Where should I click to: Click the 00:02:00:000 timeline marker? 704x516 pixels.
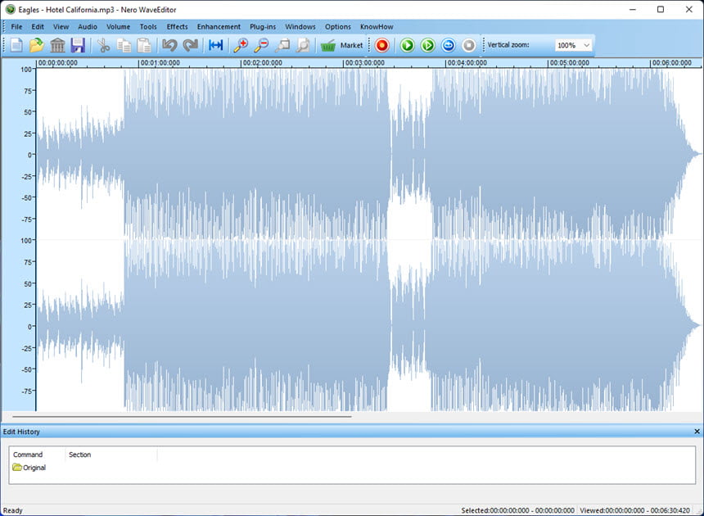coord(263,63)
